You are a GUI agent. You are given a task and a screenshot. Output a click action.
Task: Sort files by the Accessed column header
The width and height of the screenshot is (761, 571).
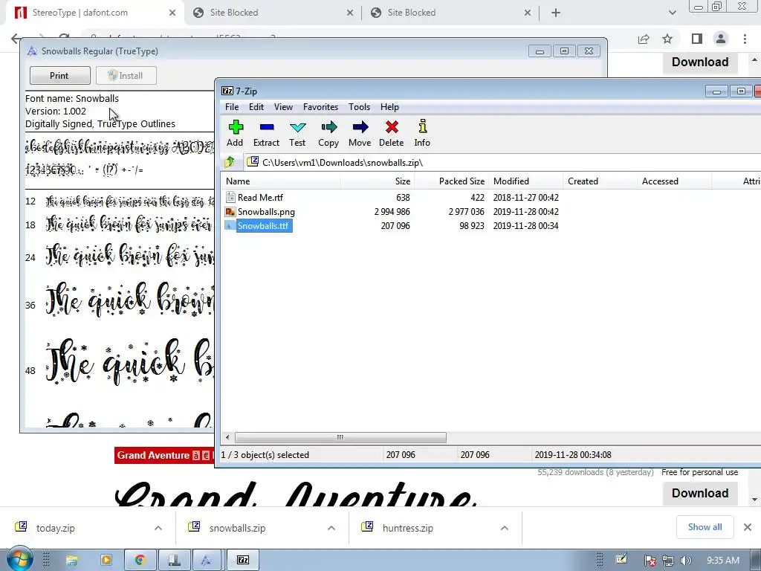pos(675,181)
